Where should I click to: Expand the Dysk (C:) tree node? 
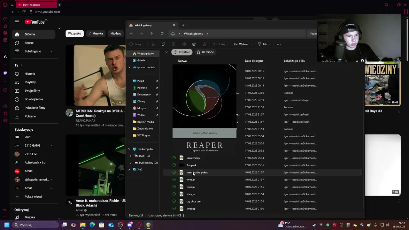(x=131, y=156)
